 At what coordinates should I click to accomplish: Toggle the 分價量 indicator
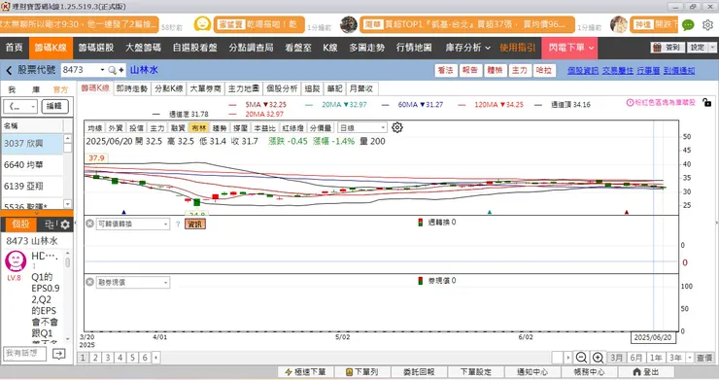click(x=320, y=127)
